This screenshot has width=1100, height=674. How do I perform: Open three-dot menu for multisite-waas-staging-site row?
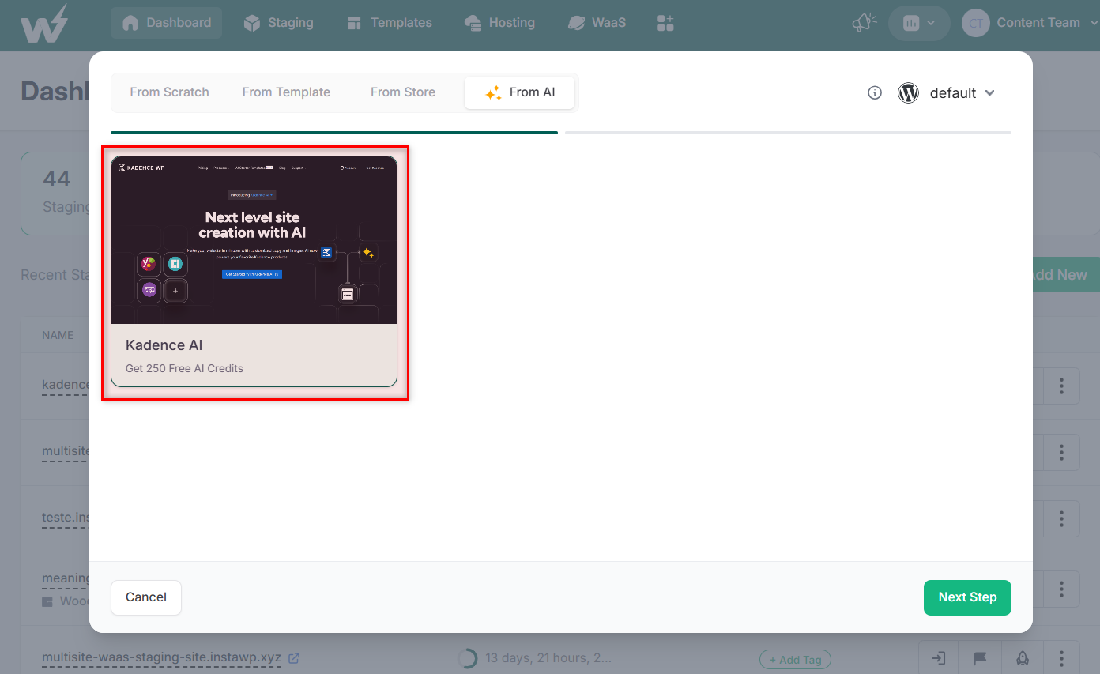[x=1061, y=657]
